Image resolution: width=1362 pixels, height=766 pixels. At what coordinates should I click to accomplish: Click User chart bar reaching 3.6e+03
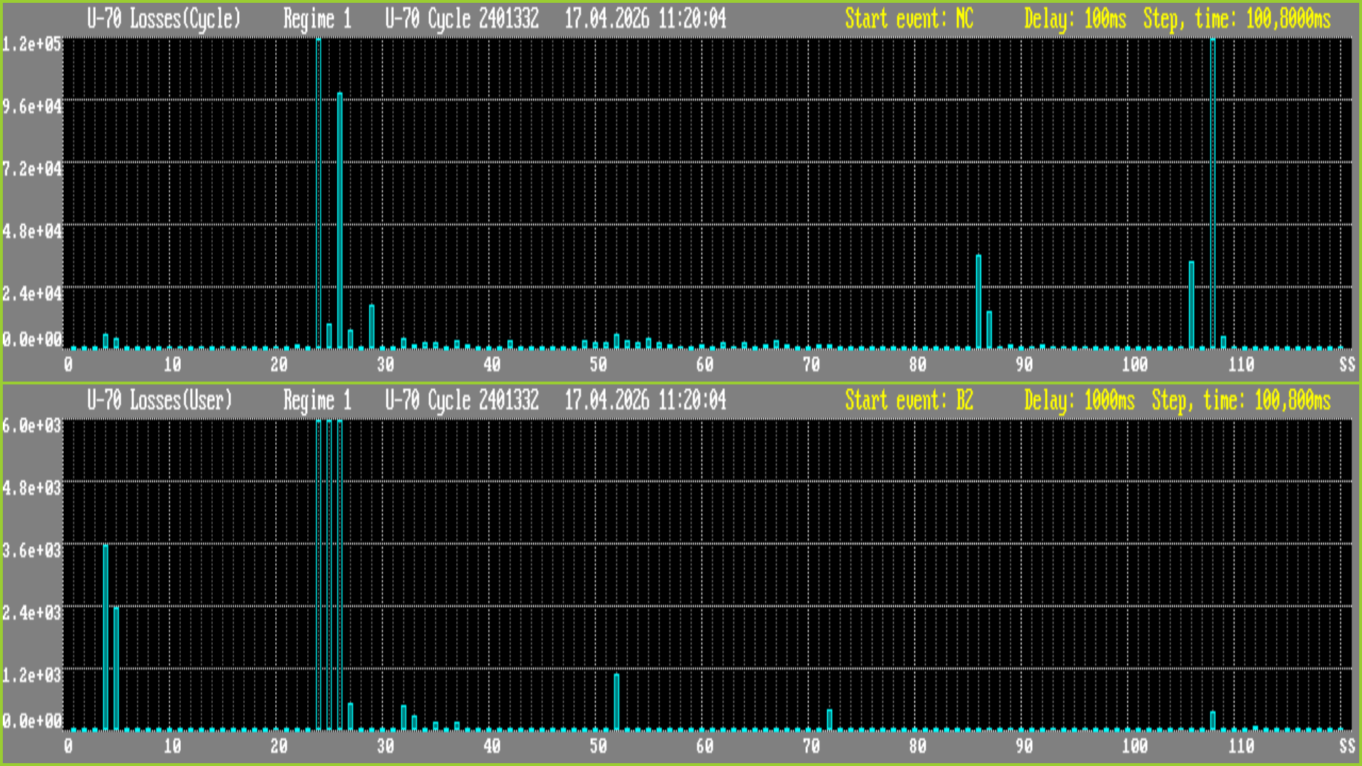(x=106, y=638)
